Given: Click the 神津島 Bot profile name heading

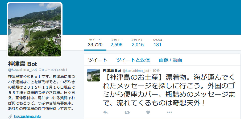Looking at the screenshot, I should click(x=22, y=64).
